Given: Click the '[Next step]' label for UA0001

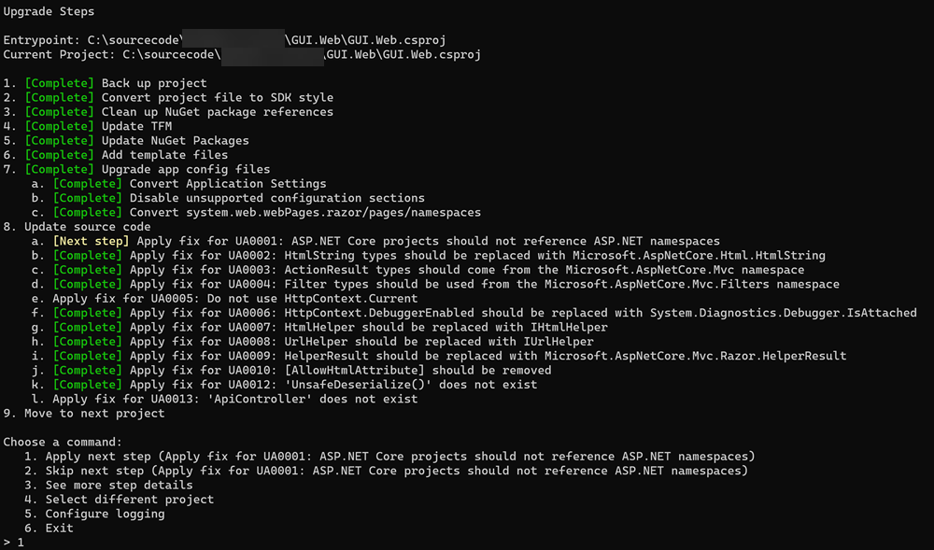Looking at the screenshot, I should (91, 241).
